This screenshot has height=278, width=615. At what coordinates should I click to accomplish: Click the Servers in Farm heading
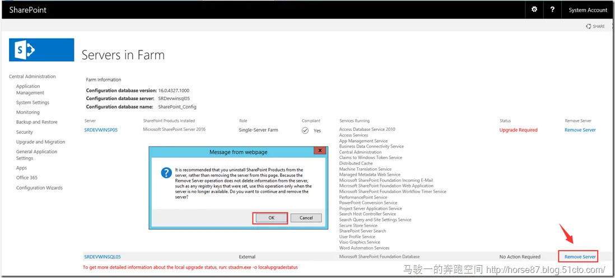pyautogui.click(x=123, y=55)
